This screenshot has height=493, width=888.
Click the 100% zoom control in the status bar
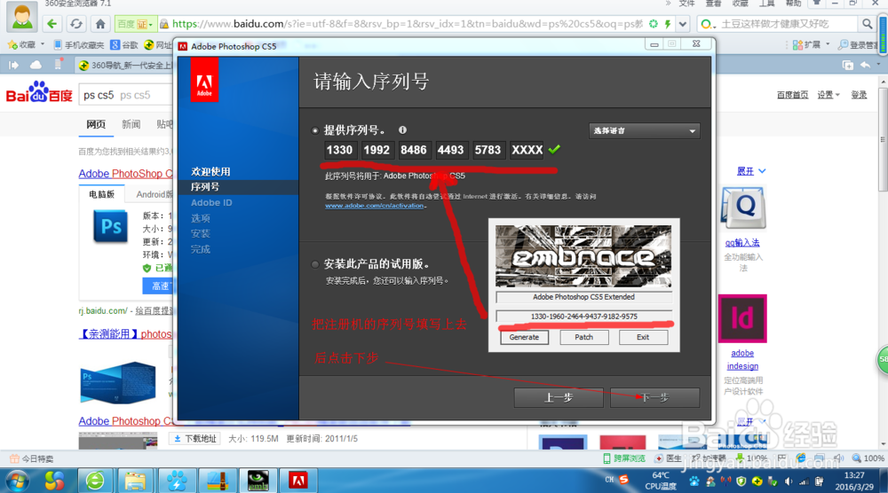click(868, 458)
